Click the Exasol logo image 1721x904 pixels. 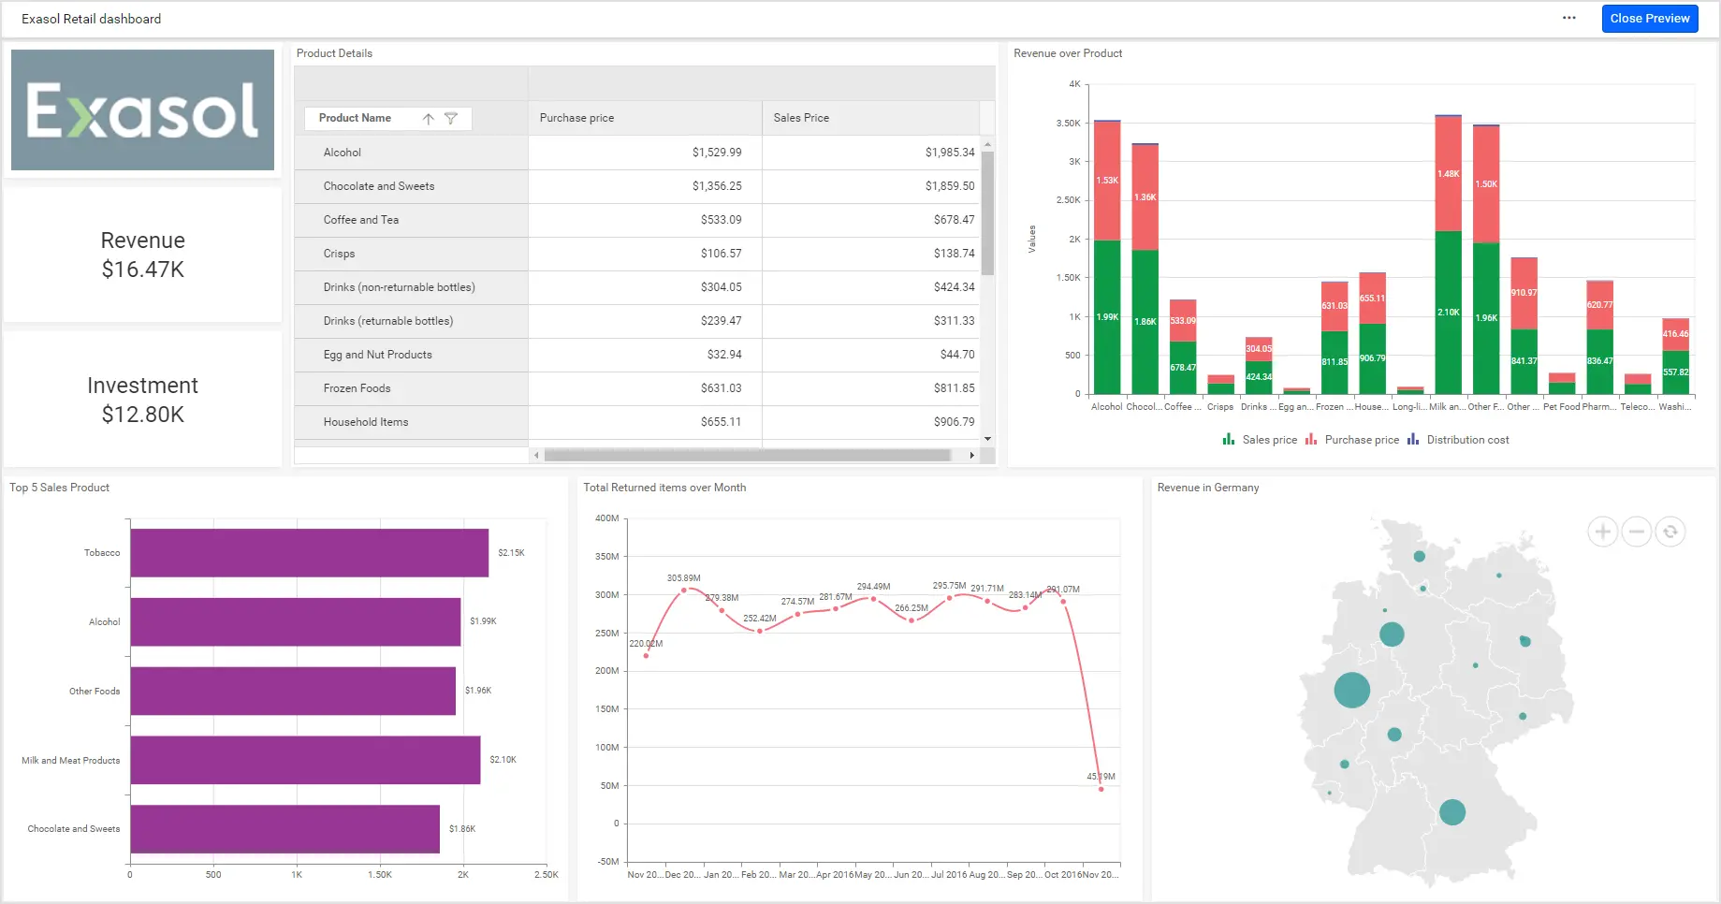coord(142,109)
